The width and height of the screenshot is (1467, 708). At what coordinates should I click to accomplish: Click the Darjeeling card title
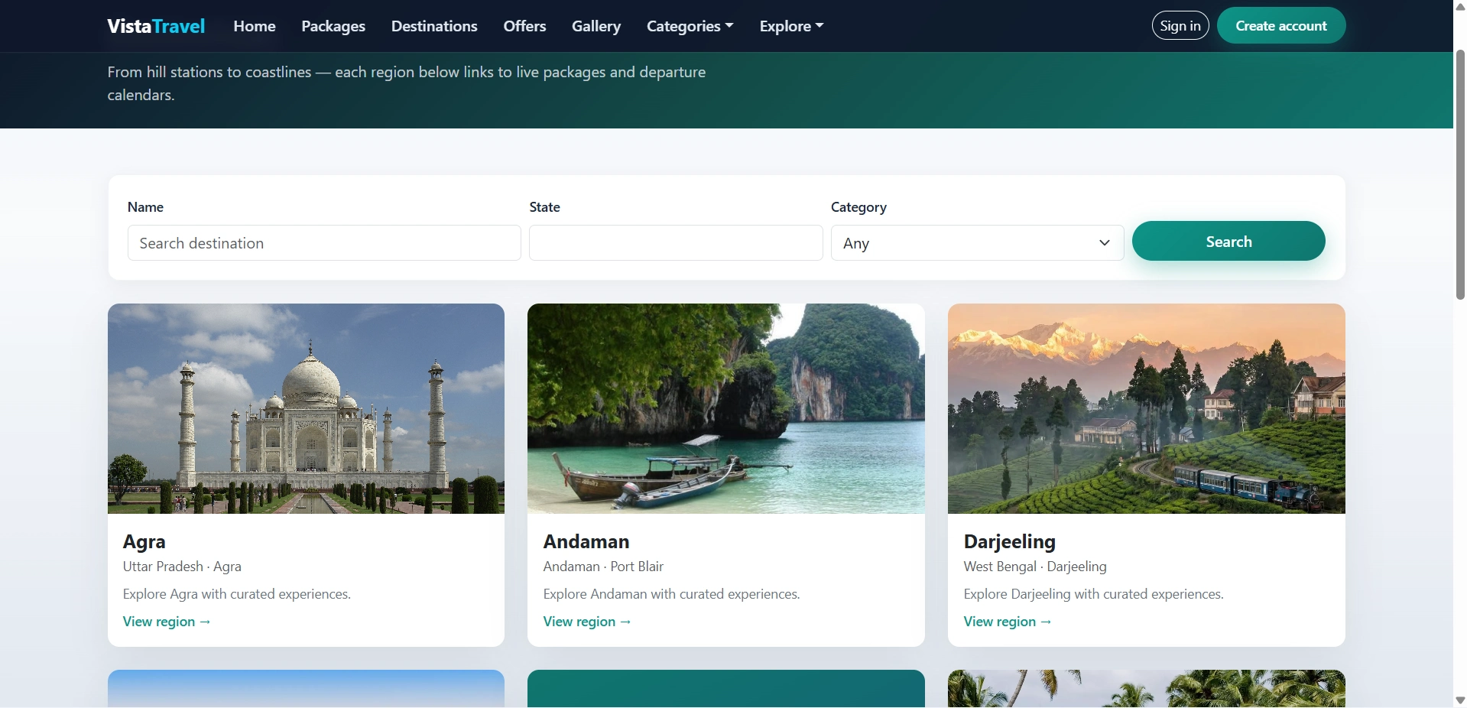1010,541
